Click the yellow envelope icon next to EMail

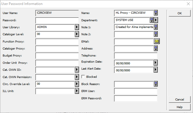[157, 41]
